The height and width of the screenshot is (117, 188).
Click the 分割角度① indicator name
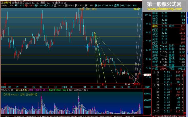click(18, 3)
